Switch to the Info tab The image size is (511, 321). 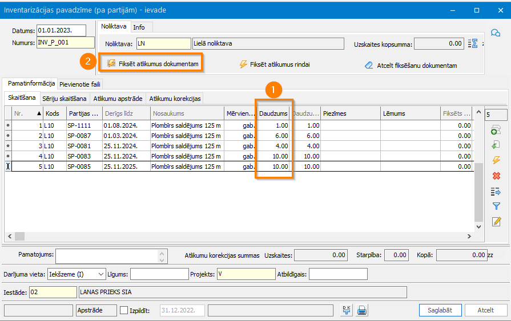139,27
